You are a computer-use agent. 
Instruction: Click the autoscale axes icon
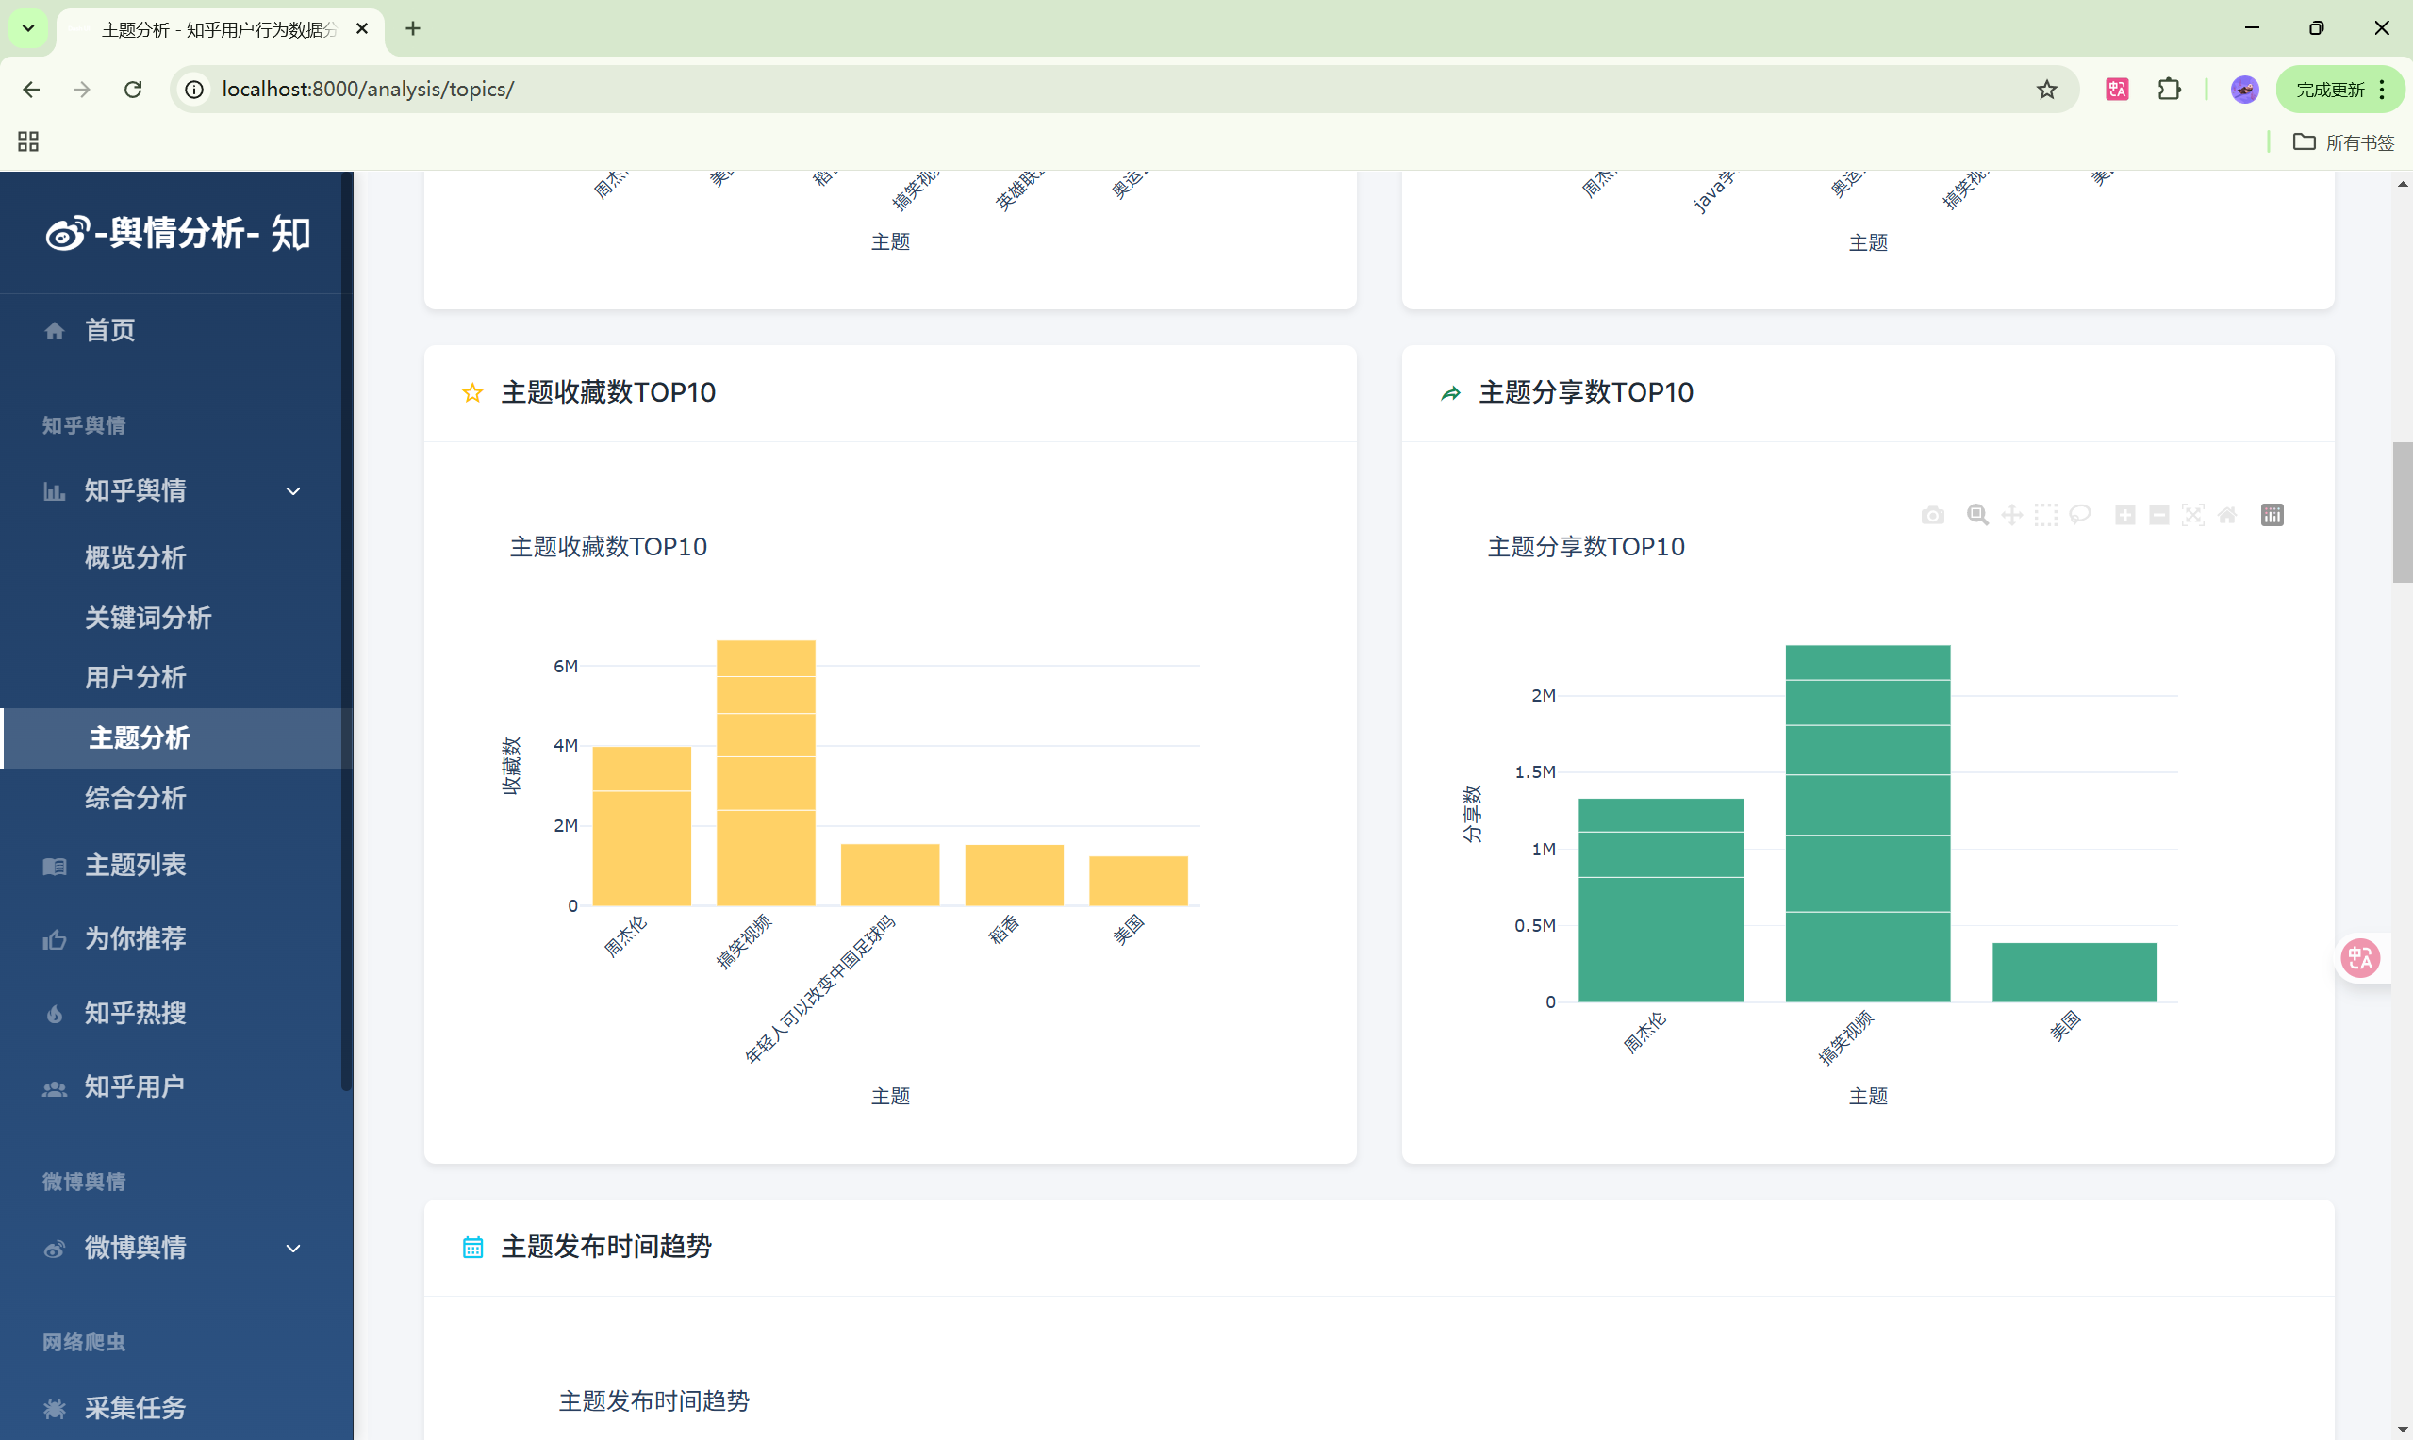click(x=2192, y=515)
